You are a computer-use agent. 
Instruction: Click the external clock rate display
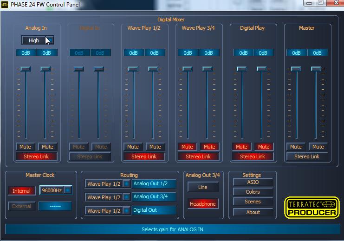(55, 206)
